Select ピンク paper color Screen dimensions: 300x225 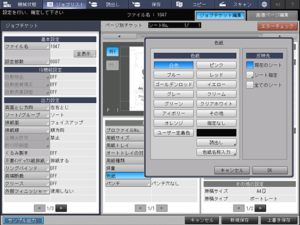[216, 65]
